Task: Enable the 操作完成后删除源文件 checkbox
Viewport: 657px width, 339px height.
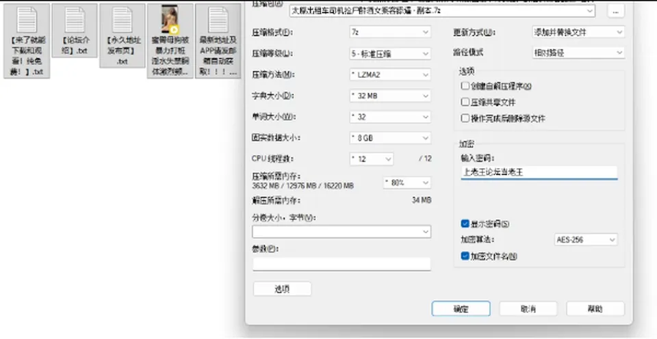Action: [465, 118]
